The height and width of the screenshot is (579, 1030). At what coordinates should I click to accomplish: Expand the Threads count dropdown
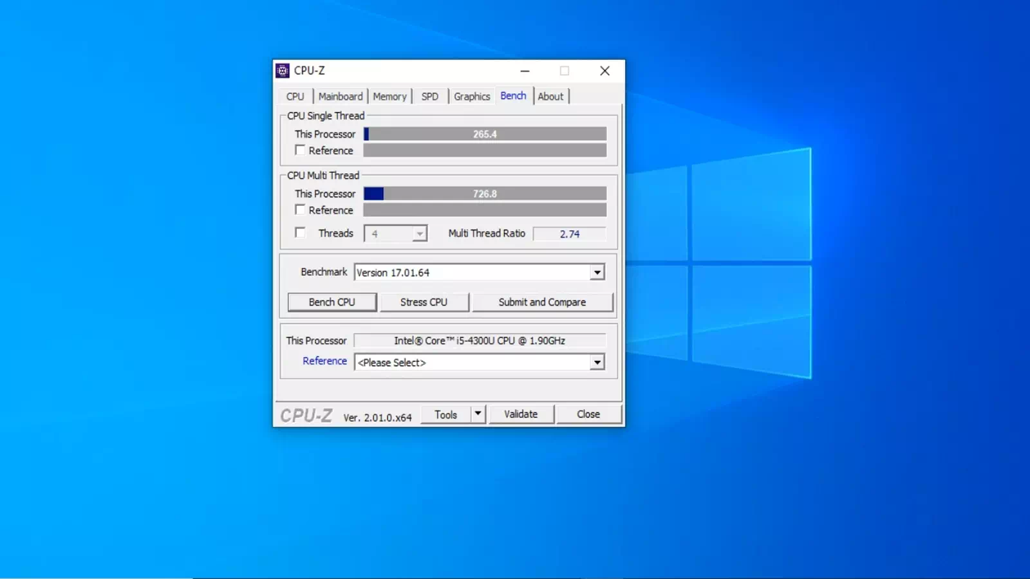(419, 234)
